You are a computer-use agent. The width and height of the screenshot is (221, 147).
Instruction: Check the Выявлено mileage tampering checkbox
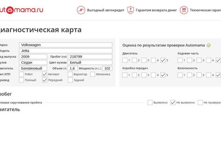(x=150, y=102)
